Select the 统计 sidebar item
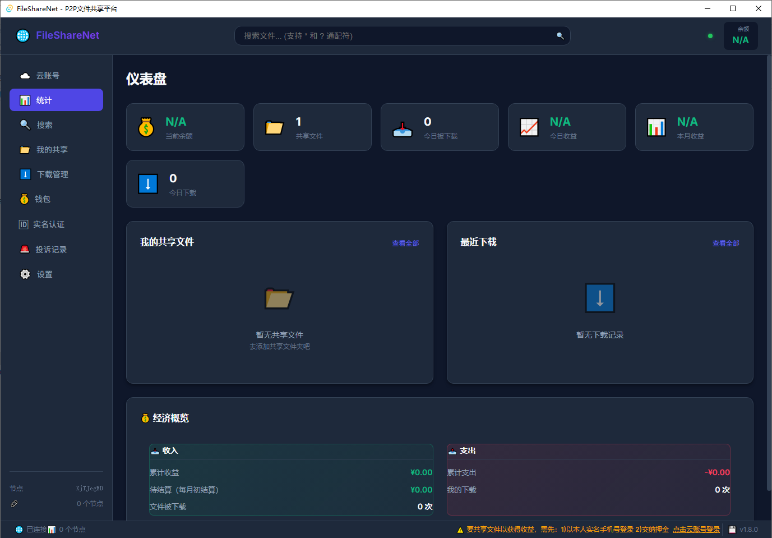 (x=56, y=100)
